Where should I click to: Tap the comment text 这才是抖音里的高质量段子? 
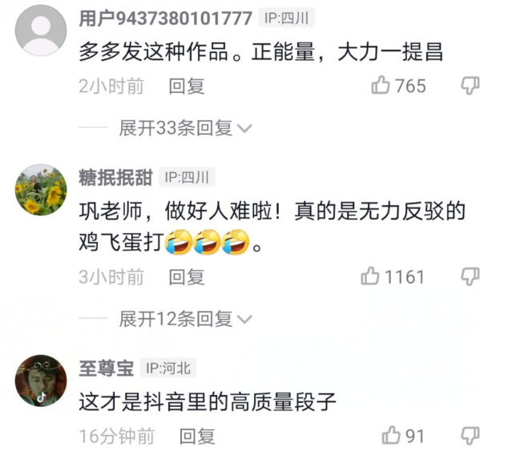[208, 402]
